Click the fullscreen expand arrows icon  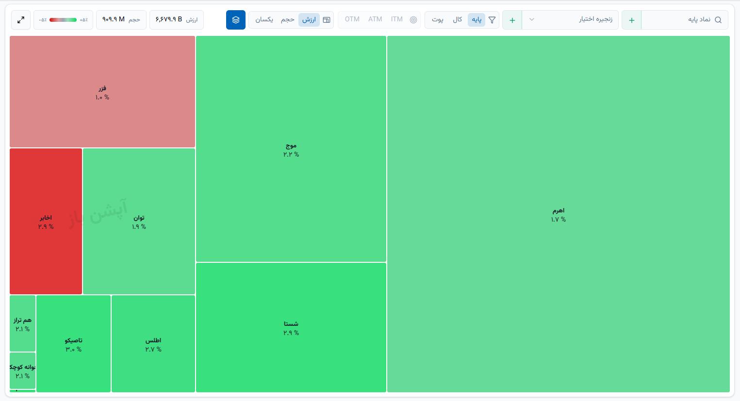coord(21,20)
